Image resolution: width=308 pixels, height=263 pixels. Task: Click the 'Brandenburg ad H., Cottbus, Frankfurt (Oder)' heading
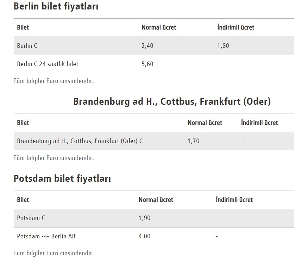pos(172,102)
